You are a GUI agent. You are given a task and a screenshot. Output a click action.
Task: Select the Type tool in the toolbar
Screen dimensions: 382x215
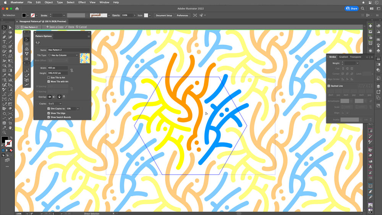click(4, 42)
